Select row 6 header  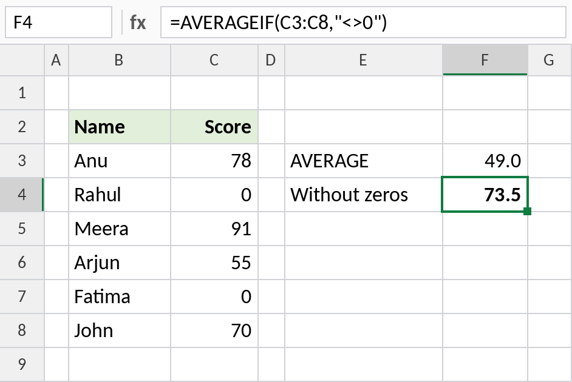pyautogui.click(x=22, y=262)
